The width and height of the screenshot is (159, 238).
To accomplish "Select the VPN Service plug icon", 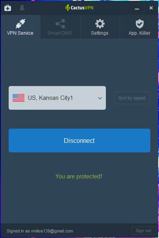I will (20, 24).
